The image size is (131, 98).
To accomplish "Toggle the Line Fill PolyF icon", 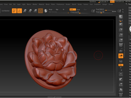I will [x=121, y=94].
